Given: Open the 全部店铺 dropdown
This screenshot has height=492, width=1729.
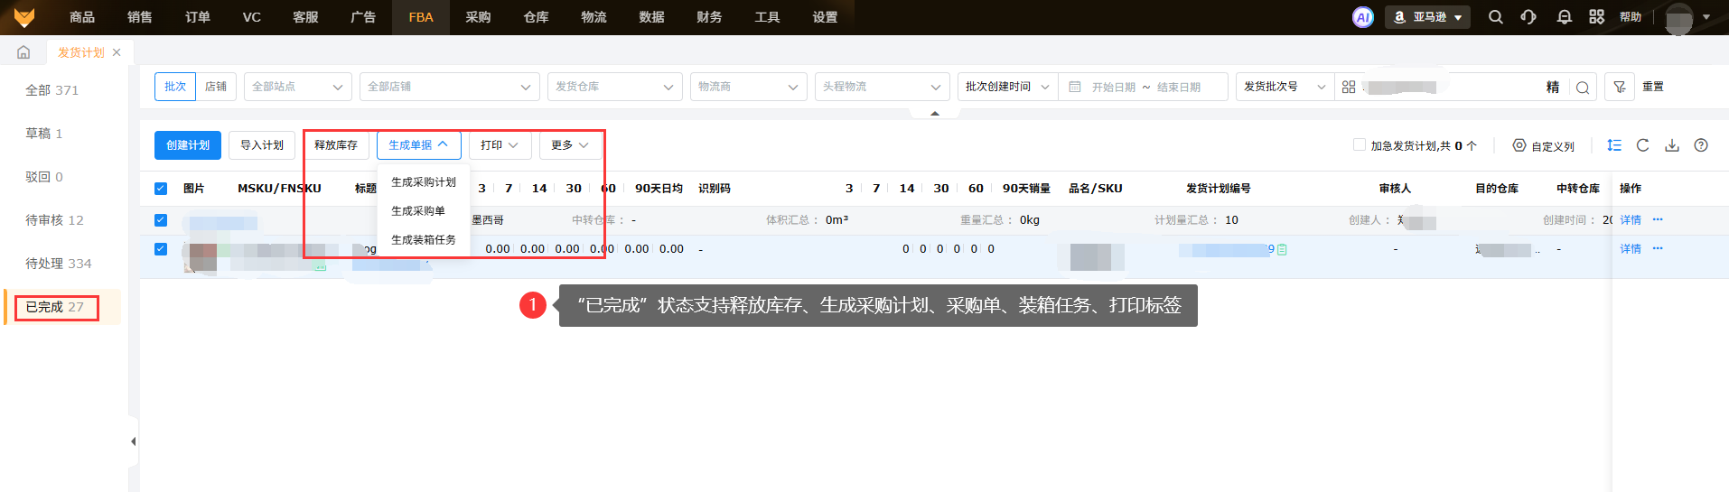Looking at the screenshot, I should [x=450, y=87].
